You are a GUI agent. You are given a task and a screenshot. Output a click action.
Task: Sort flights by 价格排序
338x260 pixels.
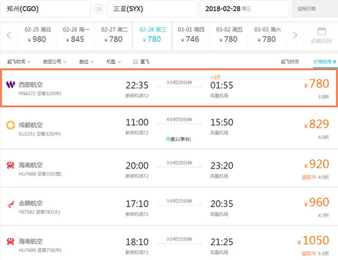tap(325, 62)
